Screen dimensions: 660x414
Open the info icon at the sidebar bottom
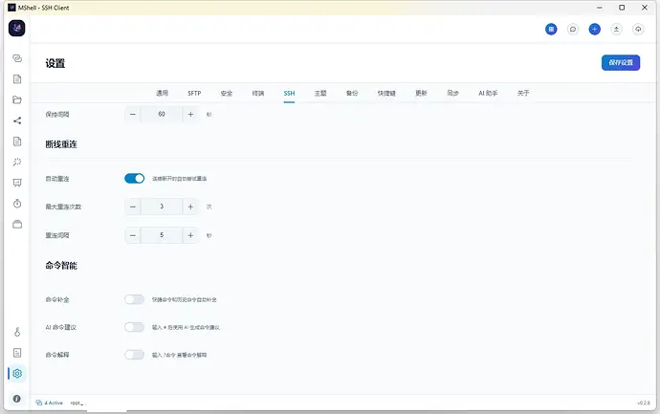click(17, 399)
